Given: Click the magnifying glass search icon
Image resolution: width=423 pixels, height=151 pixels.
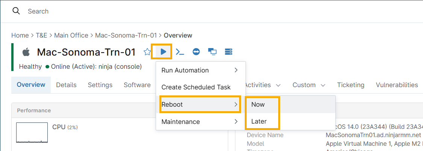Looking at the screenshot, I should click(16, 11).
